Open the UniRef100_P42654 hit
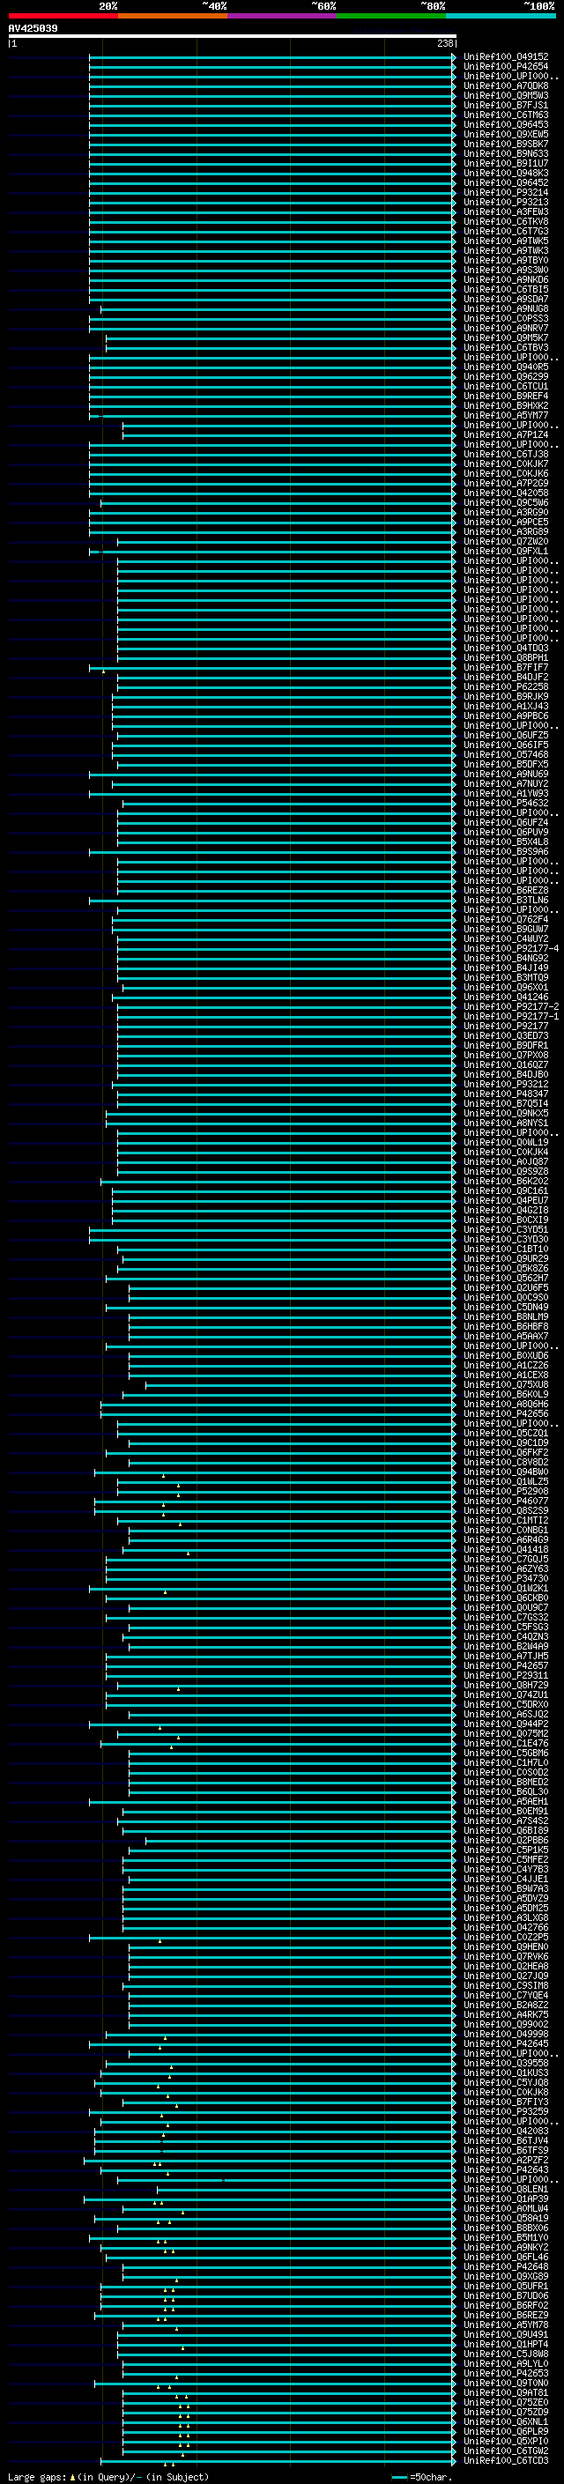The image size is (564, 2484). (x=506, y=67)
